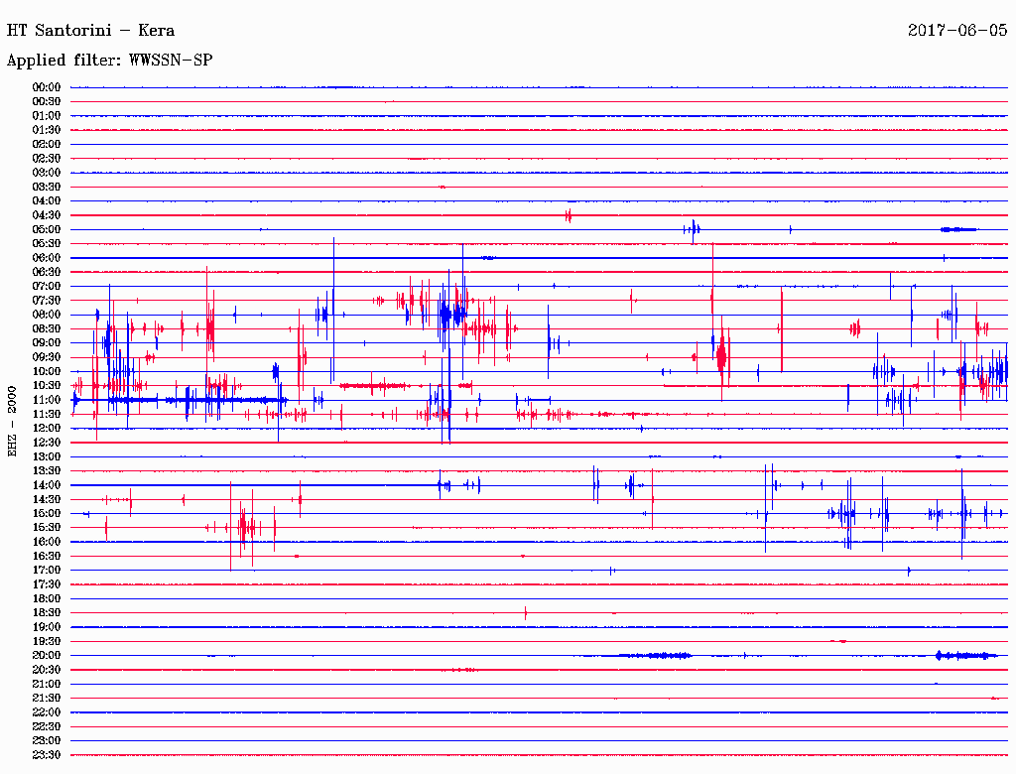
Task: Click the 13:30 time label
Action: pyautogui.click(x=47, y=470)
